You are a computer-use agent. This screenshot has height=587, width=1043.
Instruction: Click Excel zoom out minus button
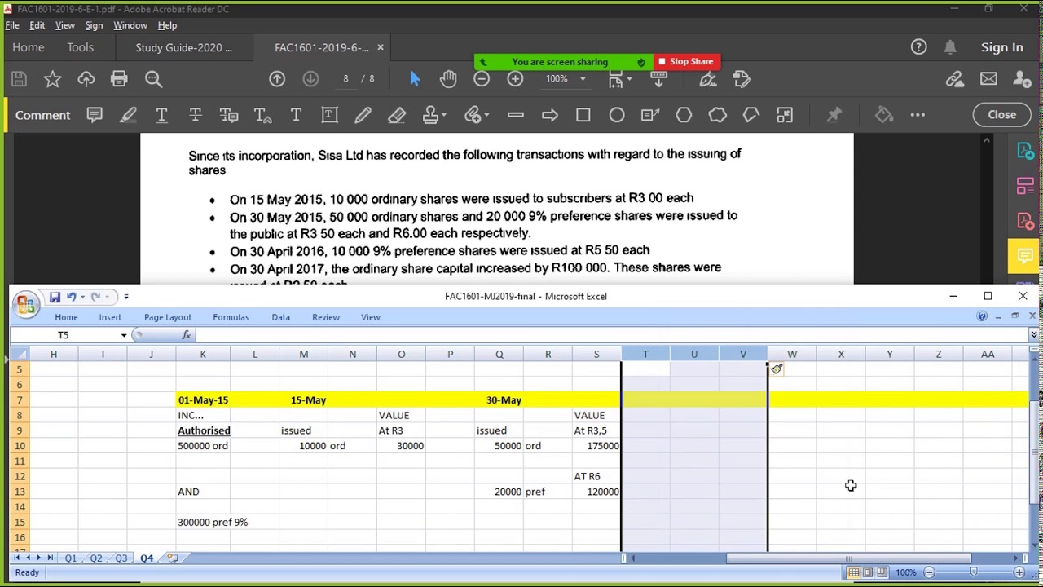tap(929, 572)
